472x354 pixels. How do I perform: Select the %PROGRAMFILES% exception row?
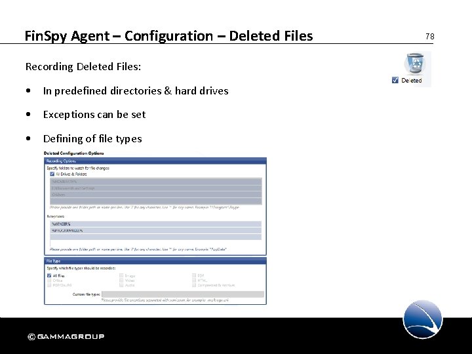pos(155,231)
